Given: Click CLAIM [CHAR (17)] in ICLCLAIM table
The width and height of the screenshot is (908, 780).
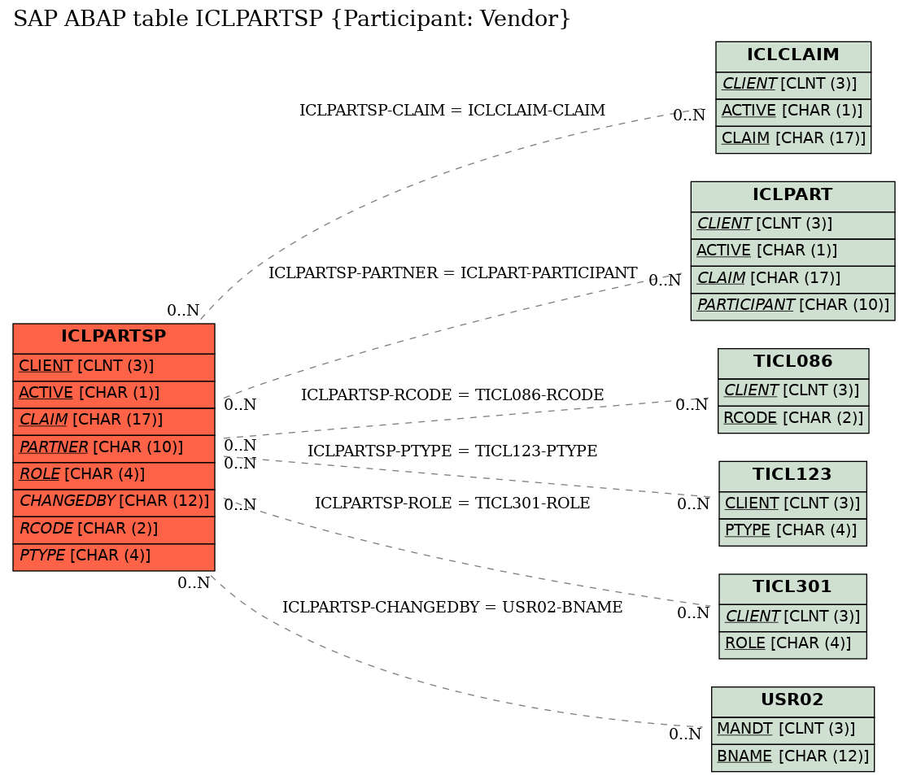Looking at the screenshot, I should [792, 140].
